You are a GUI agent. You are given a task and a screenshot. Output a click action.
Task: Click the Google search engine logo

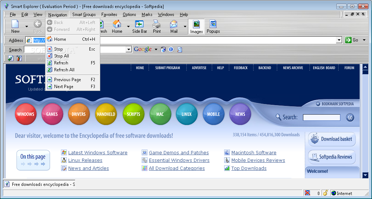coord(142,49)
